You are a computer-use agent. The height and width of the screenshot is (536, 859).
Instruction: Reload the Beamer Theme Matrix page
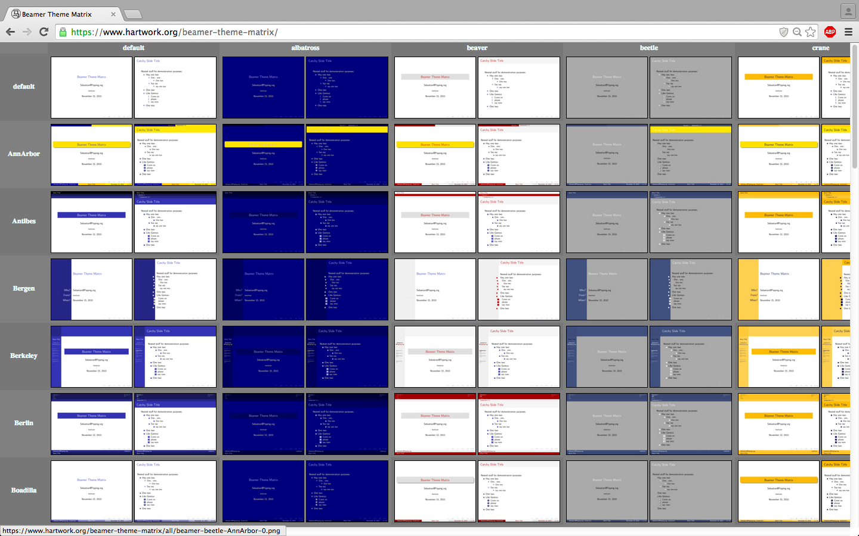click(x=44, y=32)
